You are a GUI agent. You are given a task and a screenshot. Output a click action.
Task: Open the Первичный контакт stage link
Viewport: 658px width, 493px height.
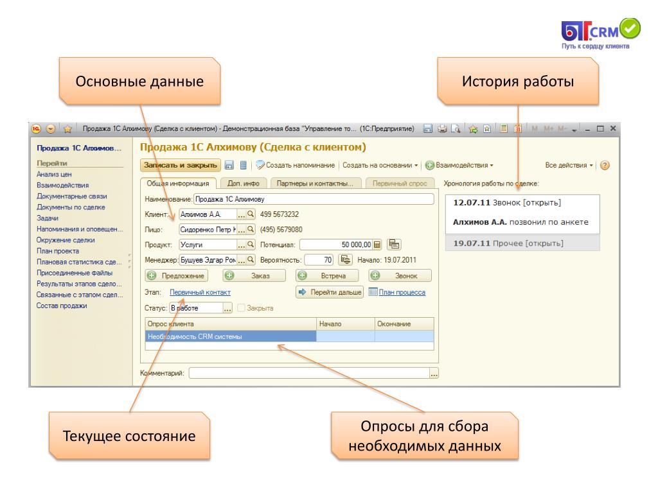200,292
